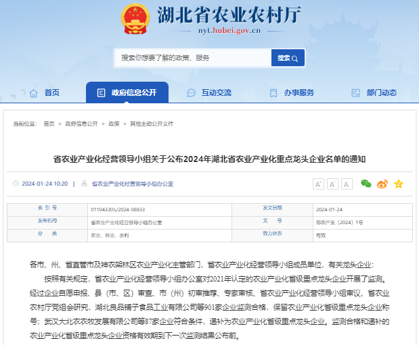This screenshot has width=419, height=345.
Task: Go to 首页 in the breadcrumb
Action: pos(49,124)
